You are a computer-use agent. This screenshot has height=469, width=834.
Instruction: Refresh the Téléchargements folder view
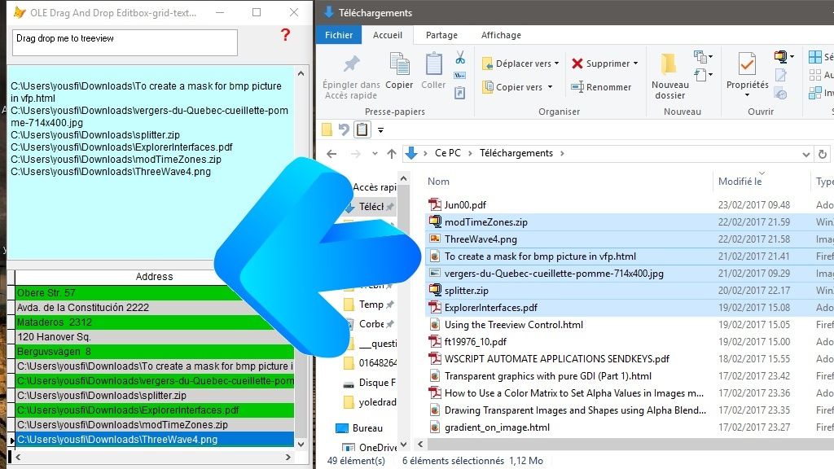823,153
